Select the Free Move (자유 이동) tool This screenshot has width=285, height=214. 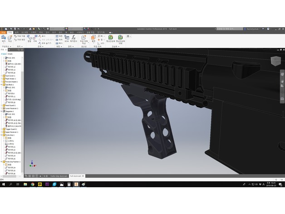click(x=20, y=36)
